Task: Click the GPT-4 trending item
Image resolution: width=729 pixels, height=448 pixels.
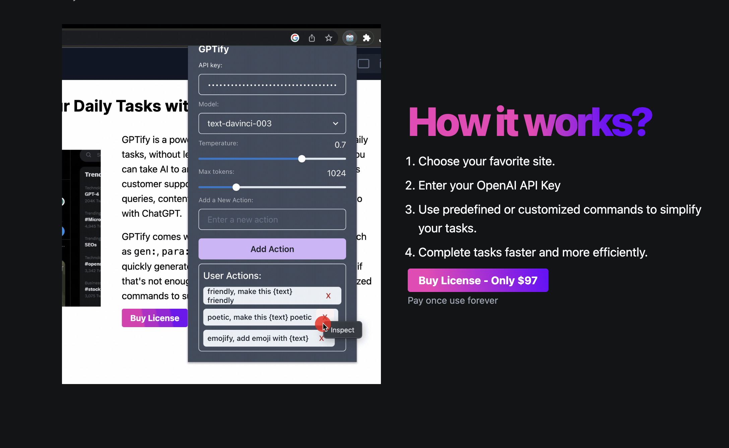Action: 92,194
